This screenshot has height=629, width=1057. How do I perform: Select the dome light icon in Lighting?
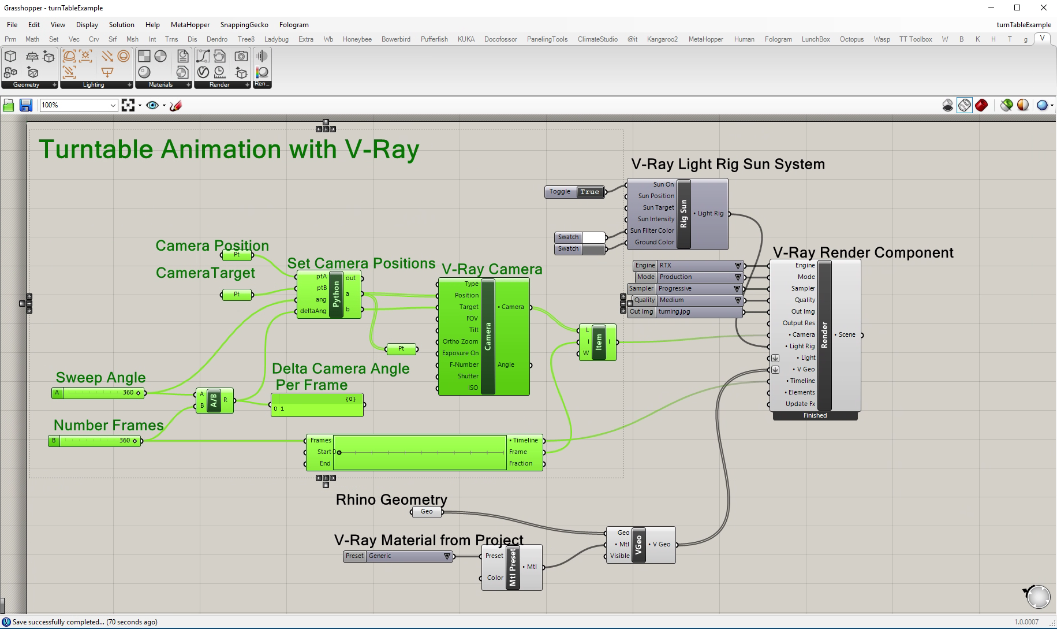point(69,56)
